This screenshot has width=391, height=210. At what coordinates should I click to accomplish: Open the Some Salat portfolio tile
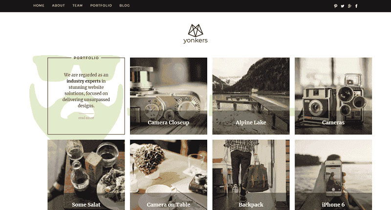[86, 175]
